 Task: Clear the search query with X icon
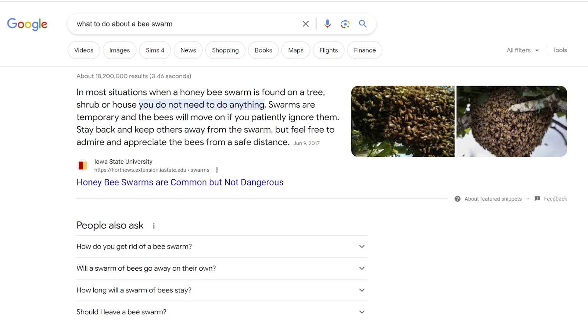point(305,24)
